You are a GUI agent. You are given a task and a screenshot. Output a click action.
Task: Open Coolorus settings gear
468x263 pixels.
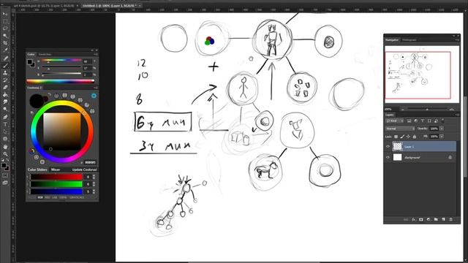coord(94,96)
